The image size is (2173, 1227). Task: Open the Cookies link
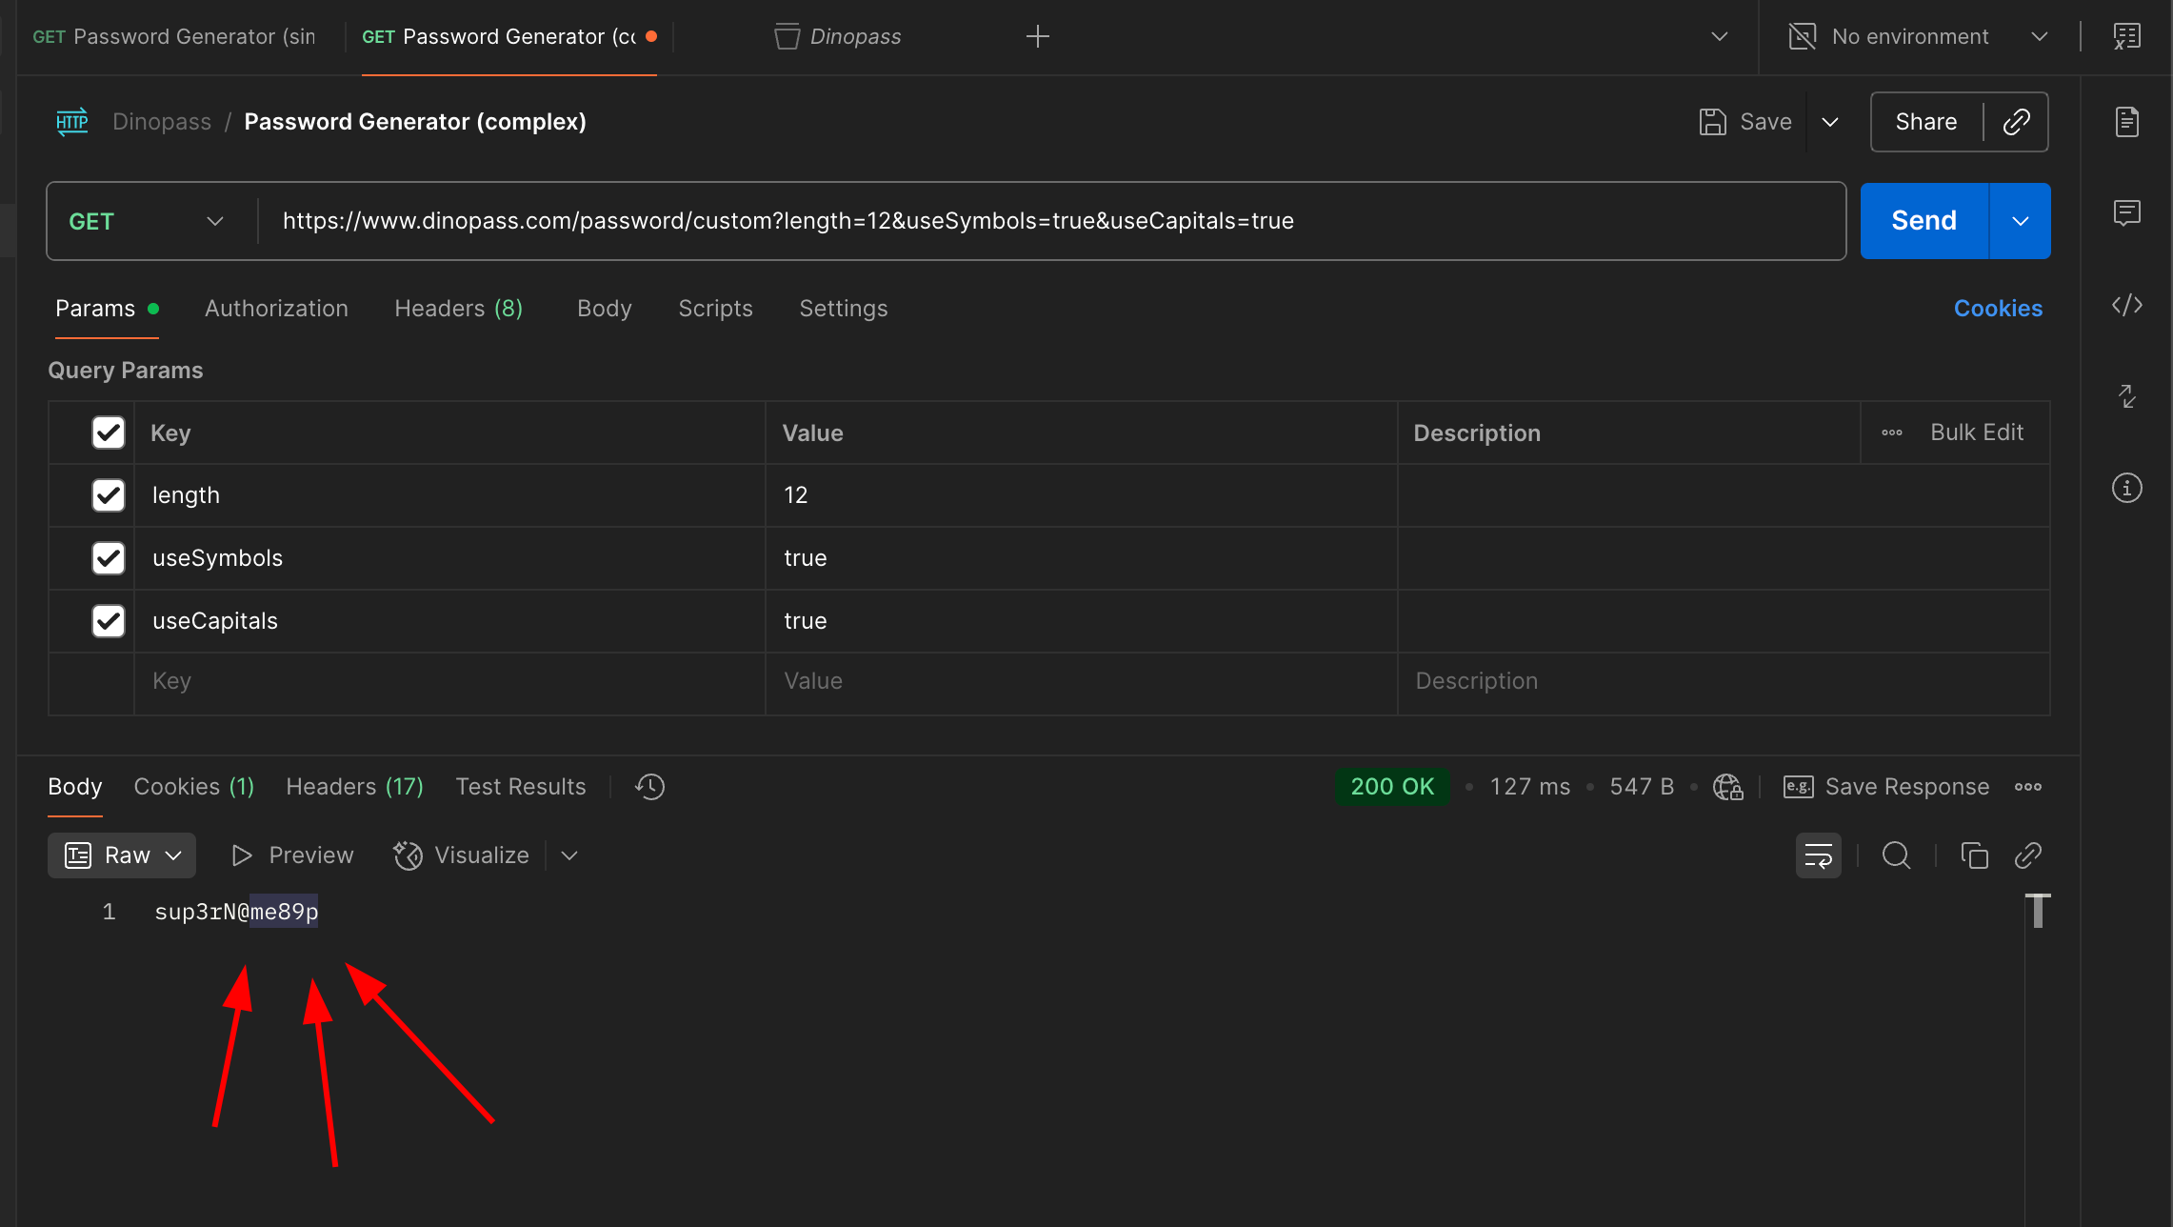[x=1998, y=309]
